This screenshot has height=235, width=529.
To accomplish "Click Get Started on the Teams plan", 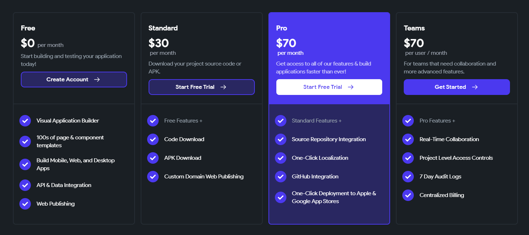I will coord(457,87).
